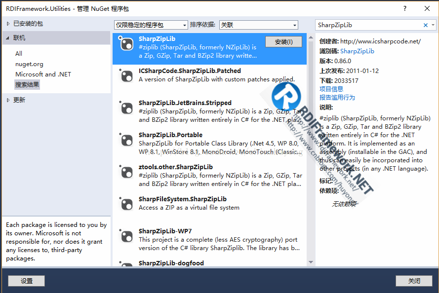
Task: Select Microsoft and .NET source
Action: pos(43,74)
